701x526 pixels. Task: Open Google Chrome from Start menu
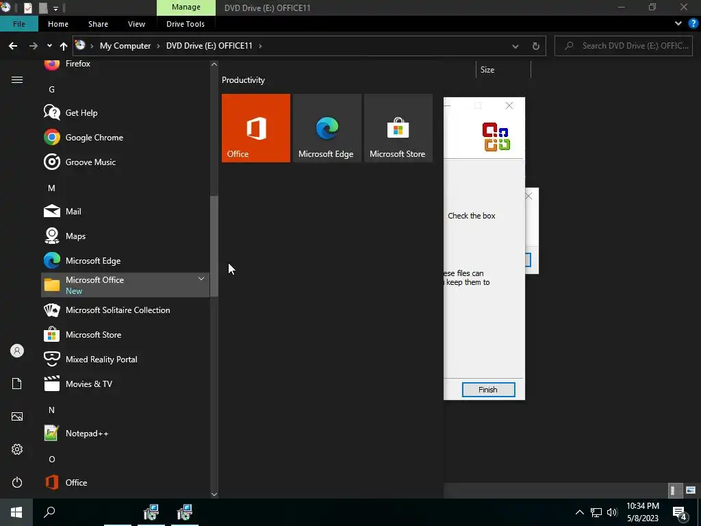pyautogui.click(x=125, y=137)
